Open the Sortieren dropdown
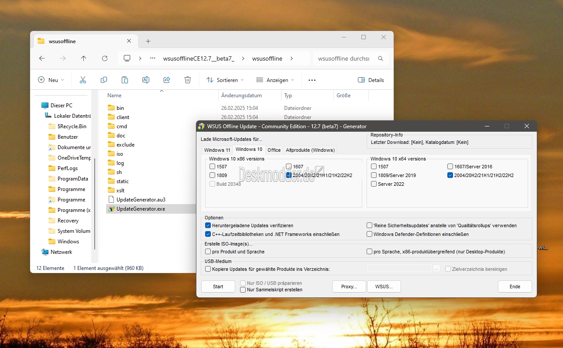This screenshot has height=348, width=563. (x=225, y=80)
